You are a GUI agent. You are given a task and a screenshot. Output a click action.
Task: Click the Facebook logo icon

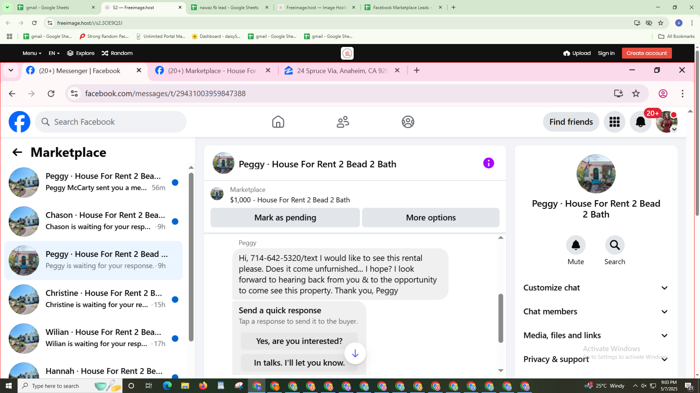pyautogui.click(x=20, y=122)
